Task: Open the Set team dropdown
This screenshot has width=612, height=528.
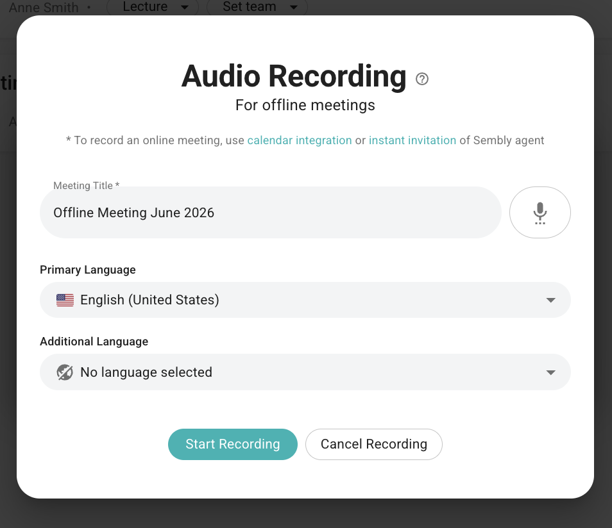Action: click(257, 7)
